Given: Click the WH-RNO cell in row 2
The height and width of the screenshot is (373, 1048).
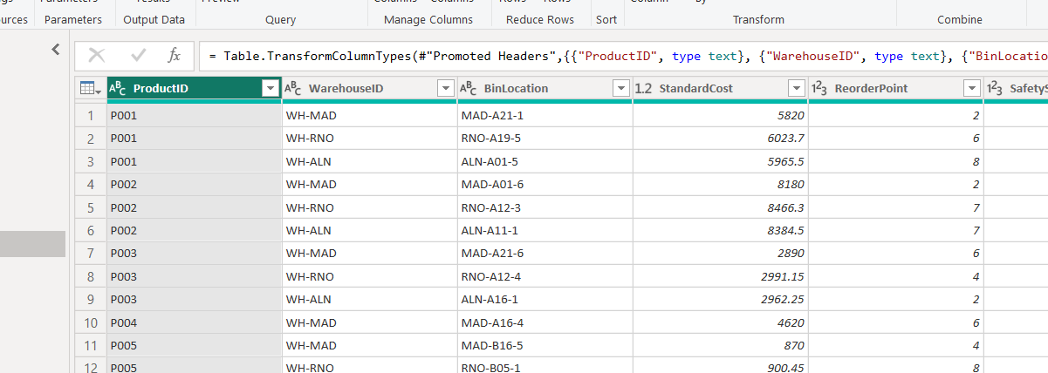Looking at the screenshot, I should 370,138.
